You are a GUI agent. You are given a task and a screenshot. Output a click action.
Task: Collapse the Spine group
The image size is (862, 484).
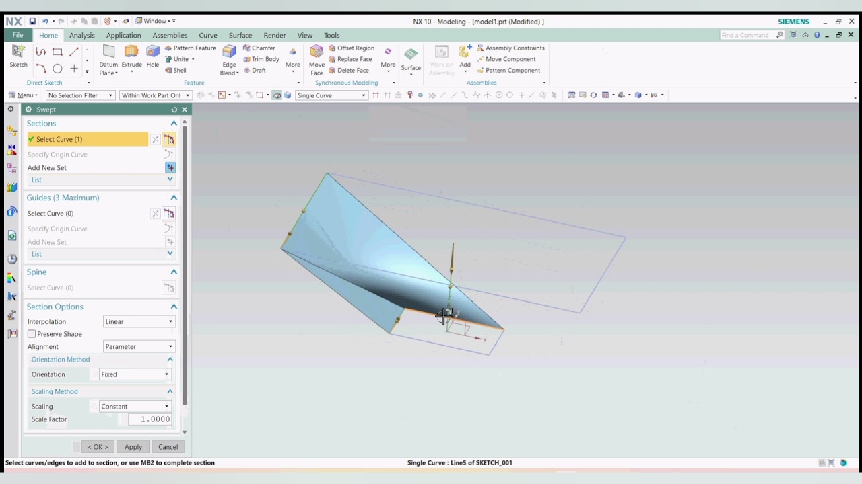click(x=174, y=272)
